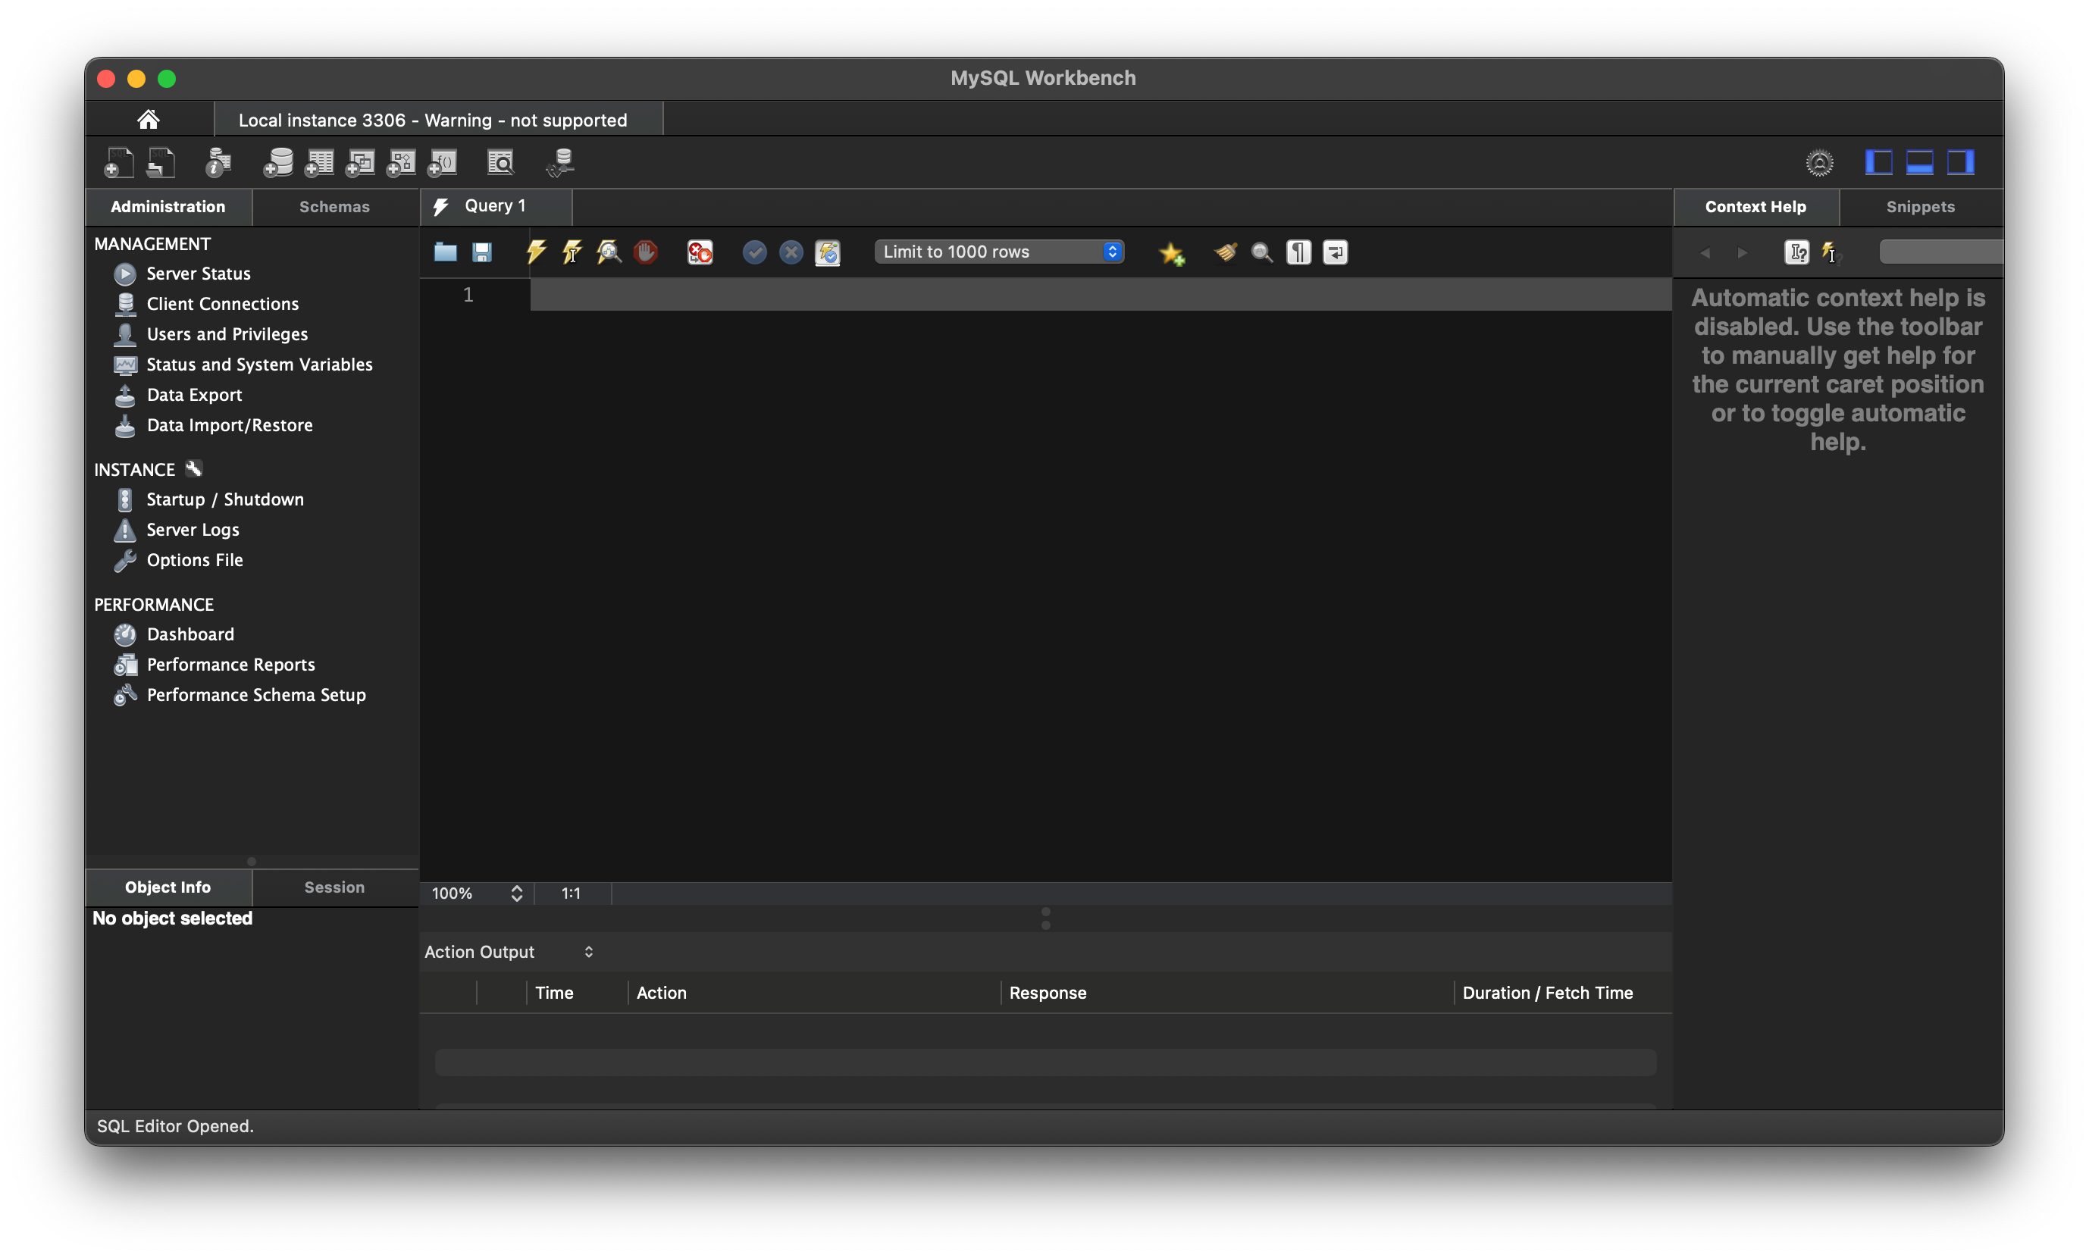2089x1258 pixels.
Task: Click the editor/output splitter handle dots
Action: tap(1045, 919)
